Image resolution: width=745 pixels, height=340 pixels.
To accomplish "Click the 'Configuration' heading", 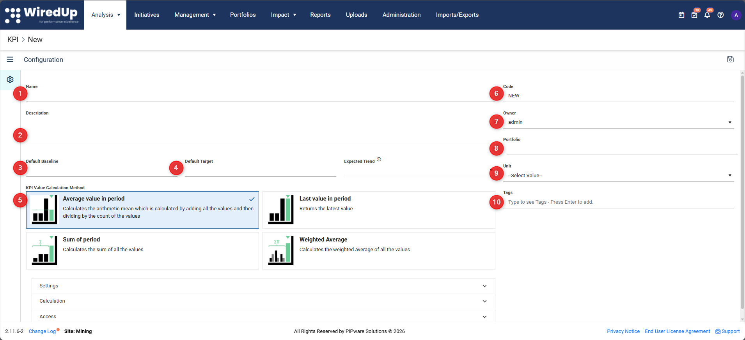I will tap(43, 60).
